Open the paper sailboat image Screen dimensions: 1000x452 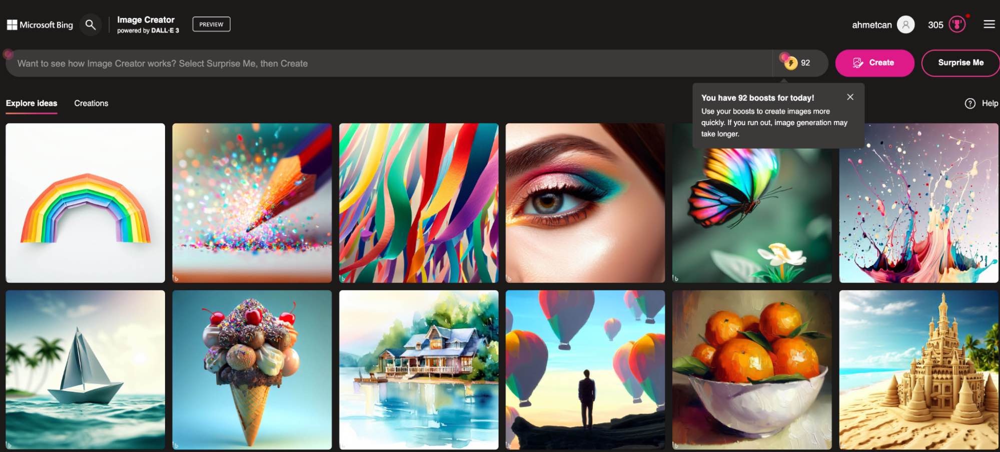[x=85, y=369]
